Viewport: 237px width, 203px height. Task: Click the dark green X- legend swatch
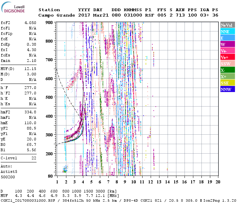[227, 70]
